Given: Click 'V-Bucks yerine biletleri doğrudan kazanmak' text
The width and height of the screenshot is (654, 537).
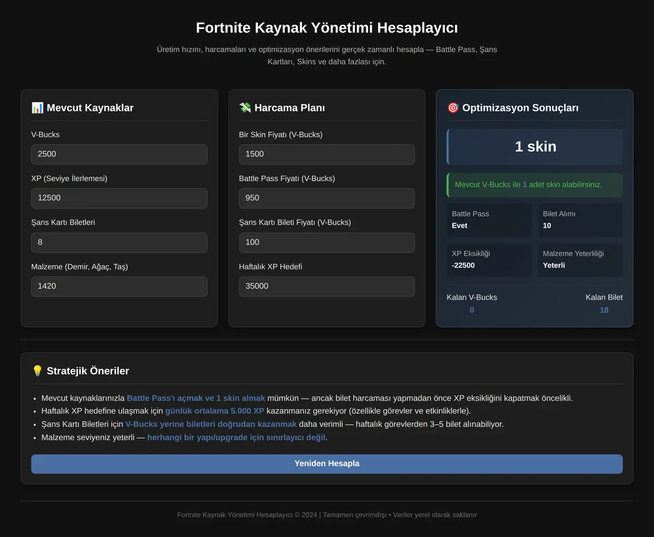Looking at the screenshot, I should click(x=211, y=424).
